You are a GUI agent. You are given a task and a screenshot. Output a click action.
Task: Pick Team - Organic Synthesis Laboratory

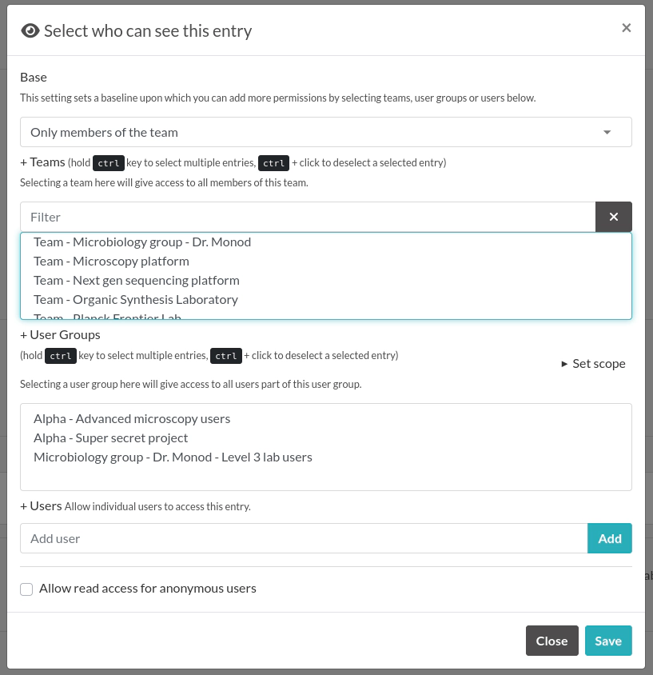click(x=136, y=299)
